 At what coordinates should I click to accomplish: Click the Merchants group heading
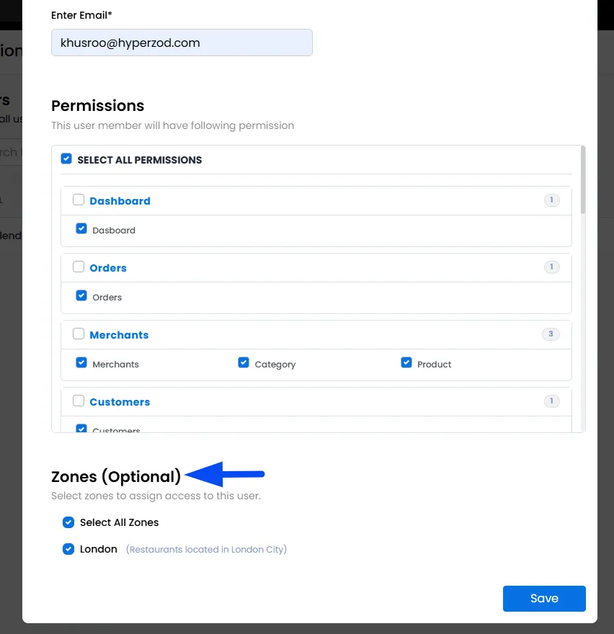point(119,335)
